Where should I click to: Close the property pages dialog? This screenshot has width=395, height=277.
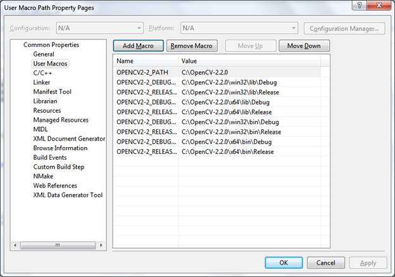[379, 5]
